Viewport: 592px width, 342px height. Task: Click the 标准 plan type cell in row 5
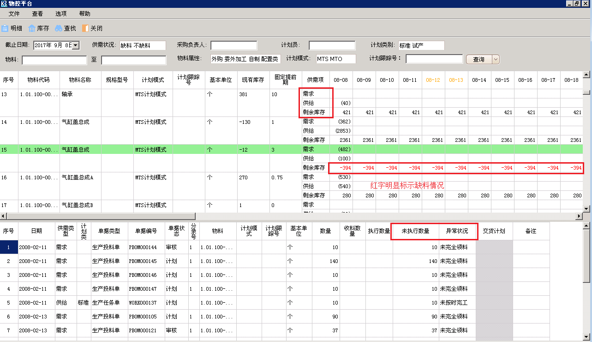[x=84, y=303]
